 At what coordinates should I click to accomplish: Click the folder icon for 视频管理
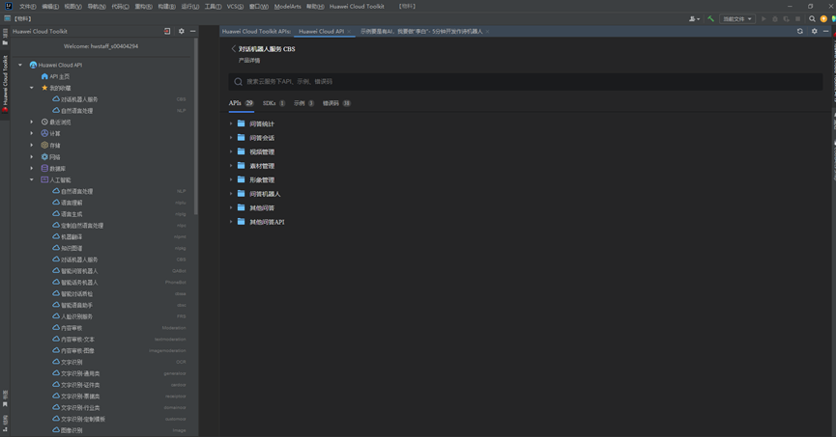coord(241,151)
